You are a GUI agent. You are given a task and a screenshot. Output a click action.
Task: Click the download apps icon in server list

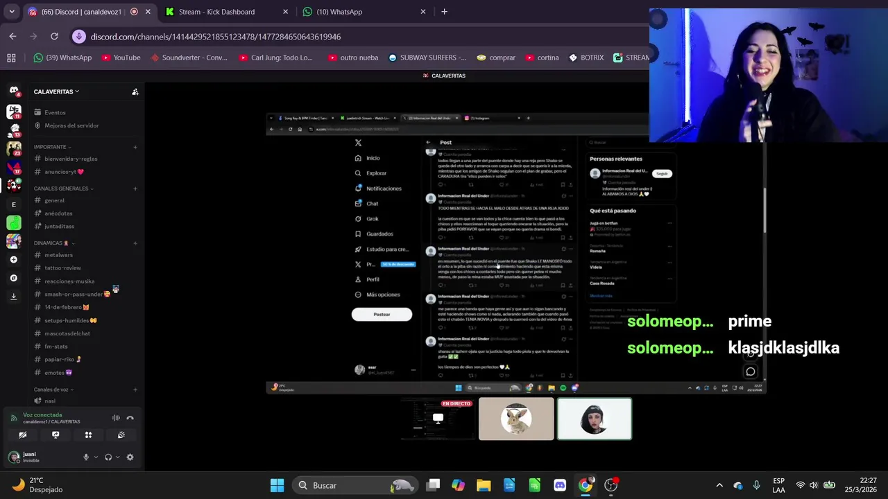[13, 297]
